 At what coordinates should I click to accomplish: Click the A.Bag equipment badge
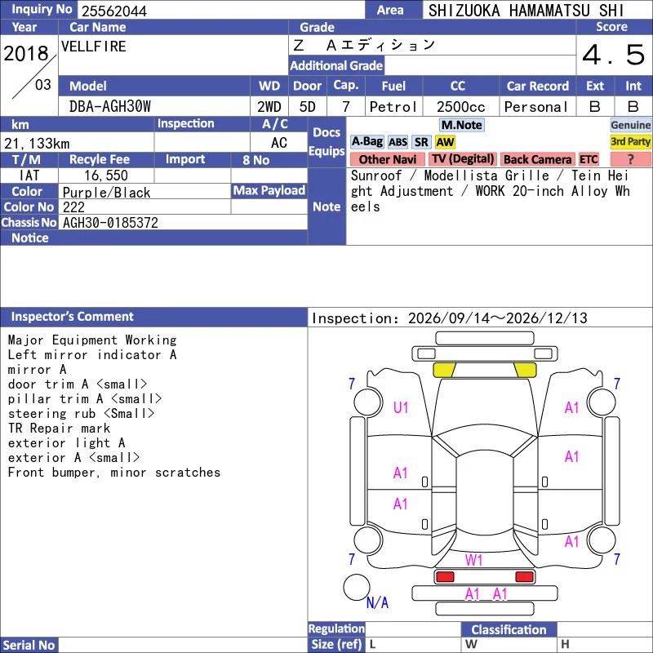[x=366, y=142]
